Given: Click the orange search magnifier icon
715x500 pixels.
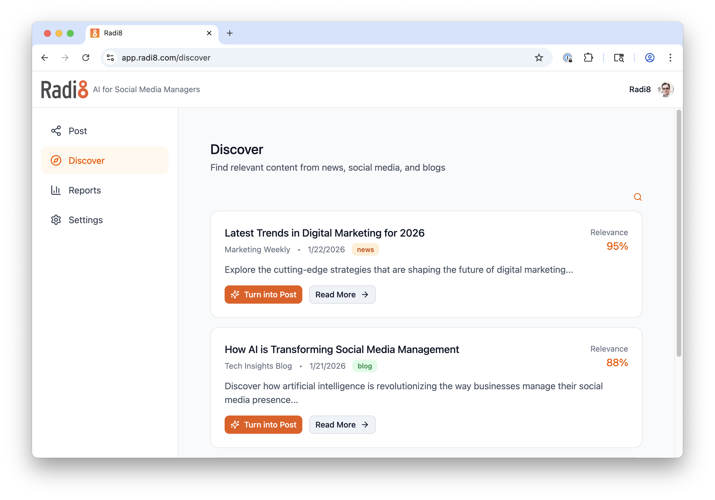Looking at the screenshot, I should pos(638,197).
